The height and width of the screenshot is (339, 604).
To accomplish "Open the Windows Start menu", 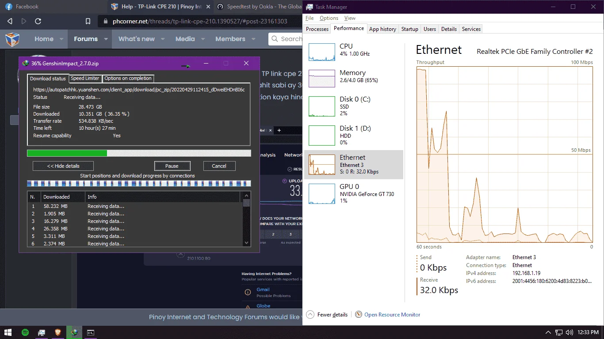I will point(8,332).
